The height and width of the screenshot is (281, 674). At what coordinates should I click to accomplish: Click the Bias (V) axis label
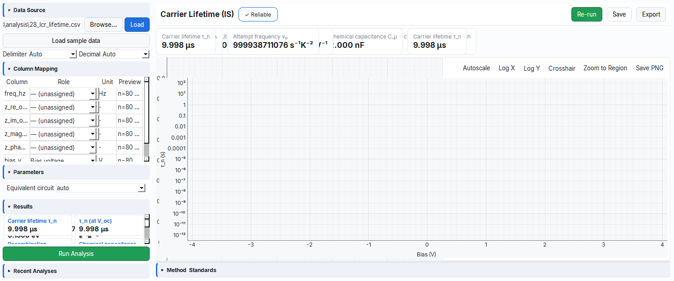pyautogui.click(x=426, y=254)
